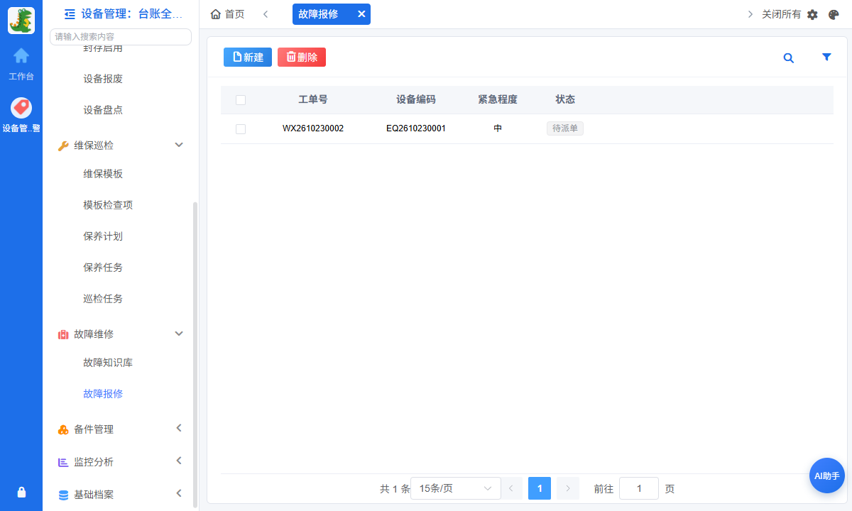Open the 15条/页 page size dropdown
852x511 pixels.
coord(456,488)
